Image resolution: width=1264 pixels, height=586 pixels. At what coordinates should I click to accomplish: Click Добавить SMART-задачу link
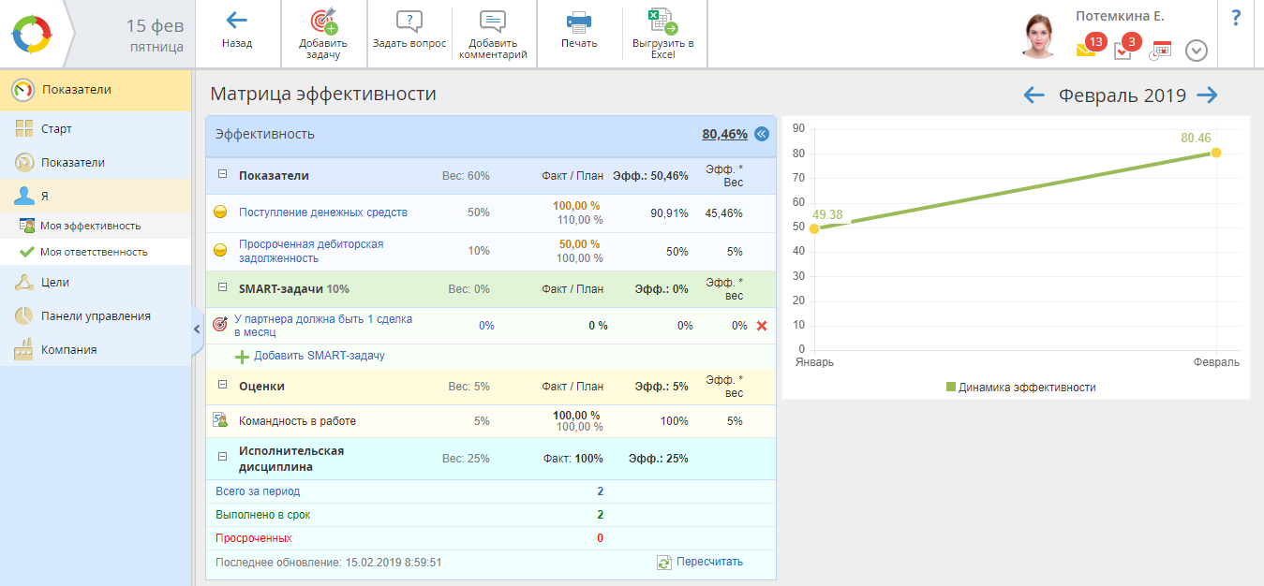pos(319,356)
